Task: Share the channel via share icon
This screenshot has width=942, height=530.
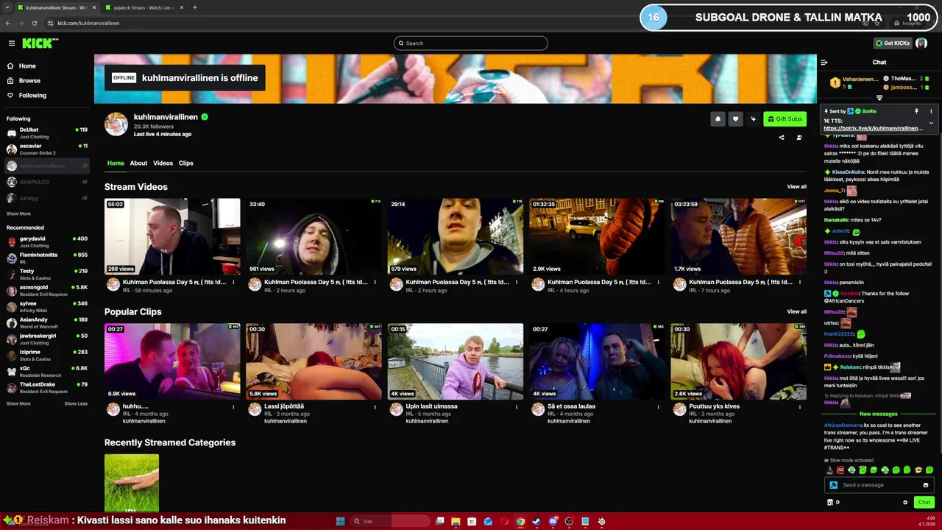Action: click(782, 137)
